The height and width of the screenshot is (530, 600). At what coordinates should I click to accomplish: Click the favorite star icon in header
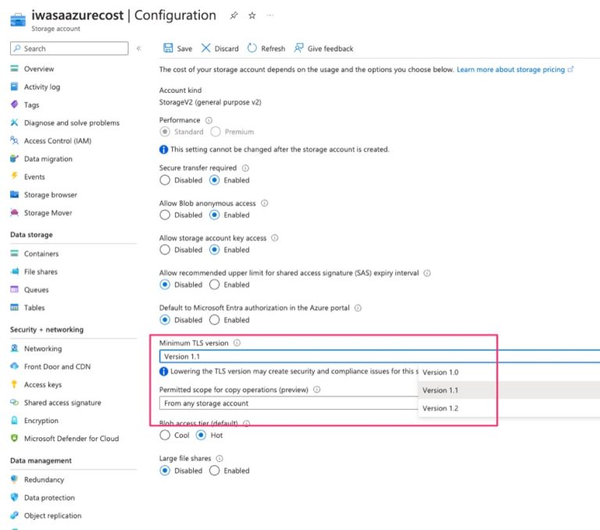pos(252,16)
